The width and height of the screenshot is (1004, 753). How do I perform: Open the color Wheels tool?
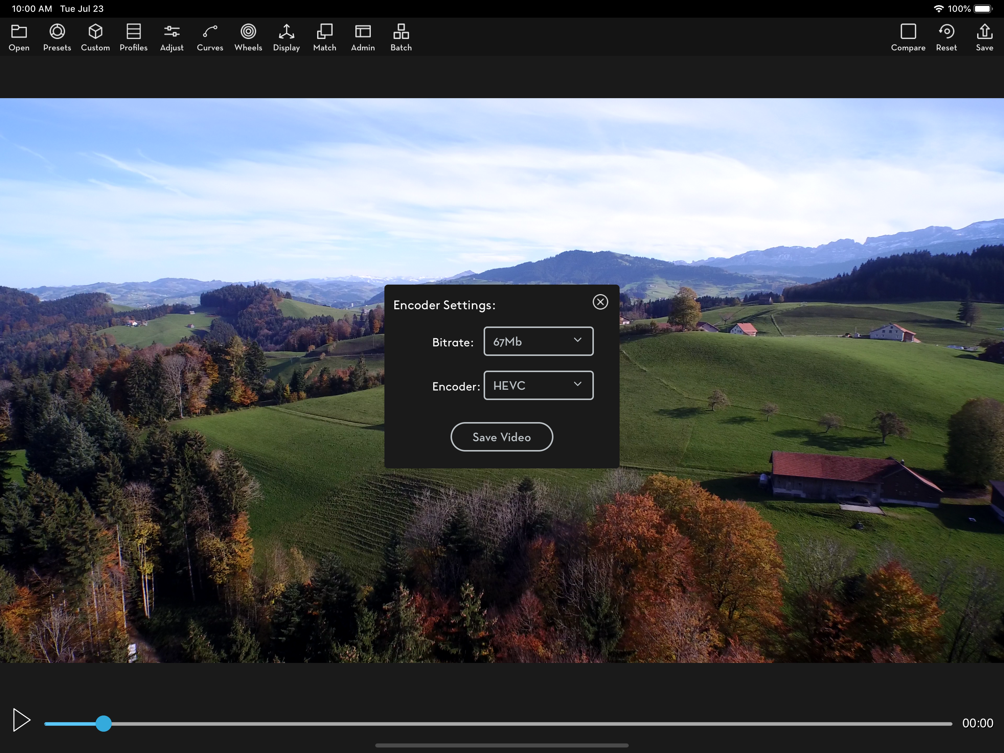pos(248,37)
